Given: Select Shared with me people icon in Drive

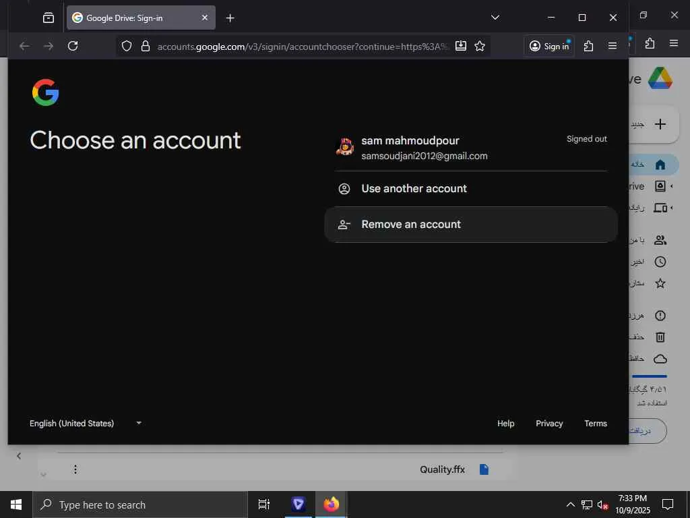Looking at the screenshot, I should tap(660, 240).
